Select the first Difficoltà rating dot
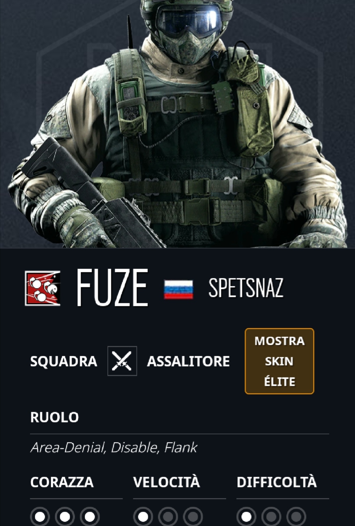This screenshot has height=526, width=355. click(246, 517)
